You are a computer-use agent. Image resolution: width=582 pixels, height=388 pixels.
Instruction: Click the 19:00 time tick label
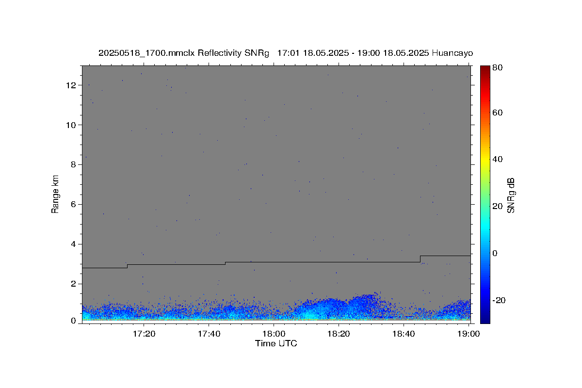469,334
